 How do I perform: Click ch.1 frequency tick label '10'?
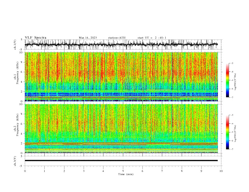21,52
